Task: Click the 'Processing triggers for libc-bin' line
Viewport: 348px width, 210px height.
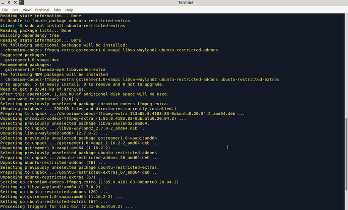Action: coord(66,206)
